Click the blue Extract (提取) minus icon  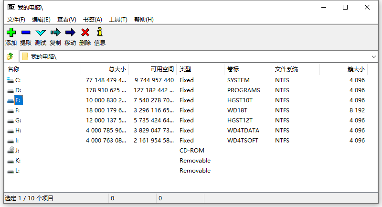click(x=26, y=33)
